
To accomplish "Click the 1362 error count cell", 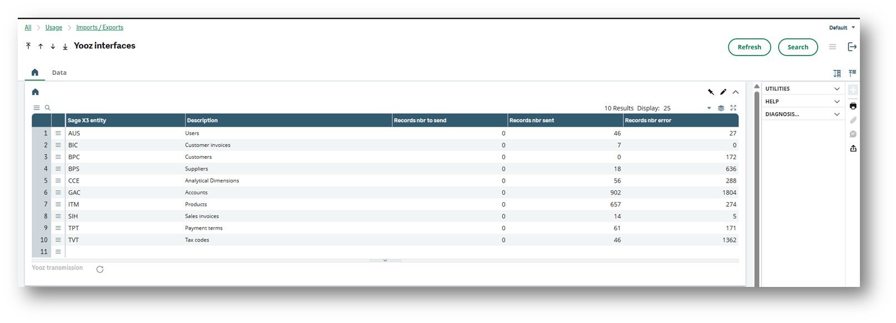I will click(x=681, y=240).
